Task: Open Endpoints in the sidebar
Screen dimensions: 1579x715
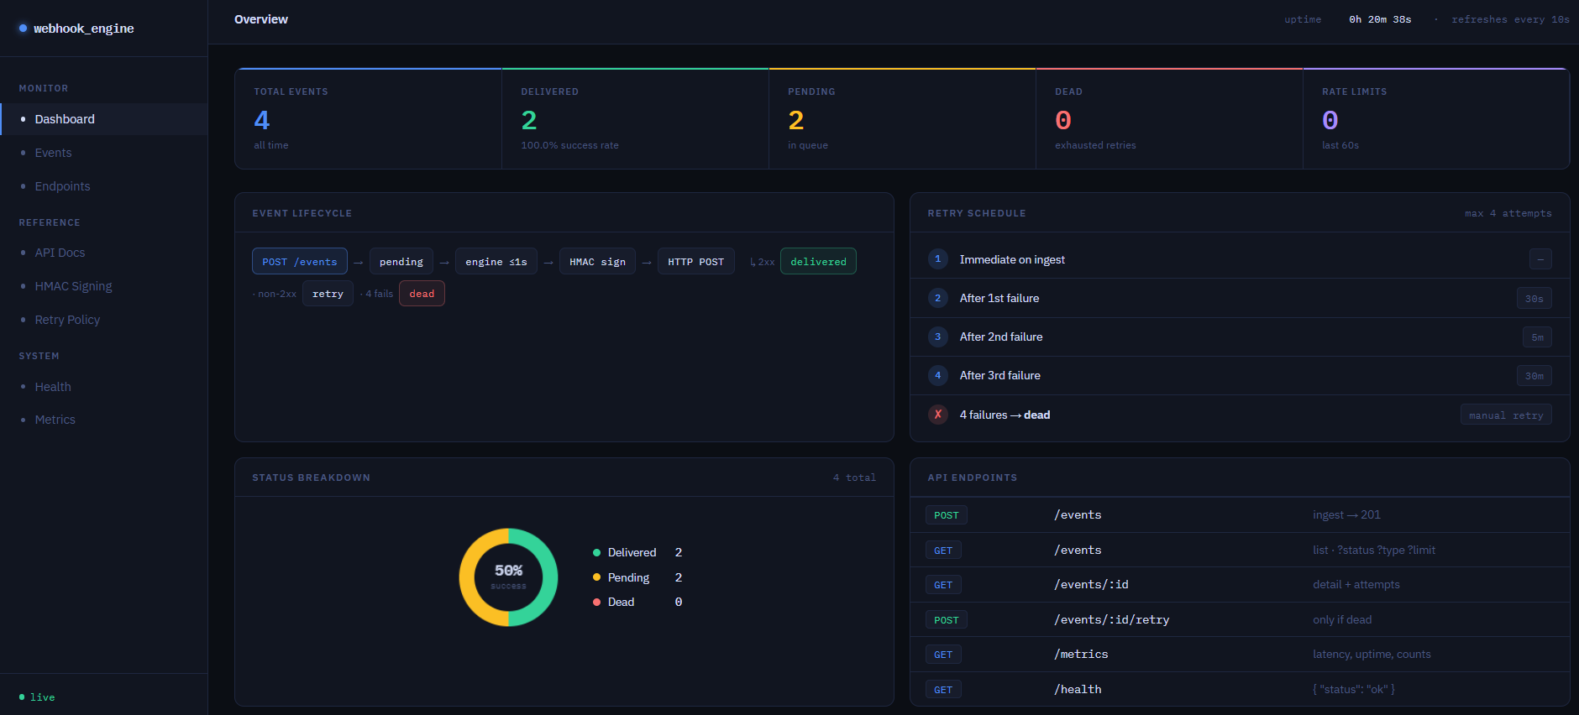Action: (104, 186)
